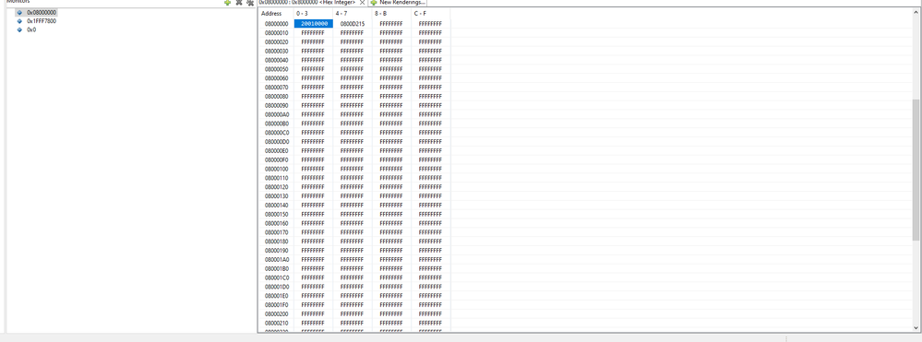Click address 080001A0 in the Address column

click(x=276, y=259)
